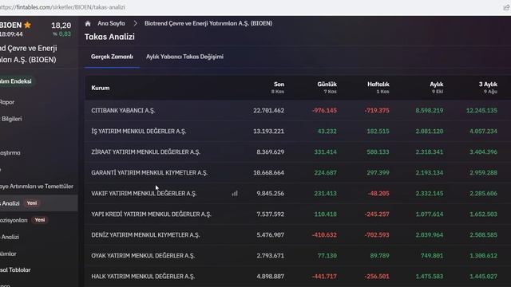511x287 pixels.
Task: Sort by the Aylık column header
Action: 436,88
